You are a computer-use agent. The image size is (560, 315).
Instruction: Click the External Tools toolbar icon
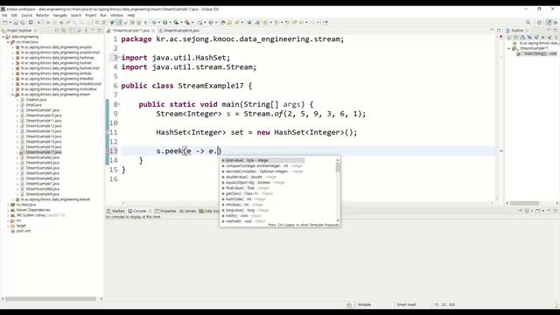186,23
